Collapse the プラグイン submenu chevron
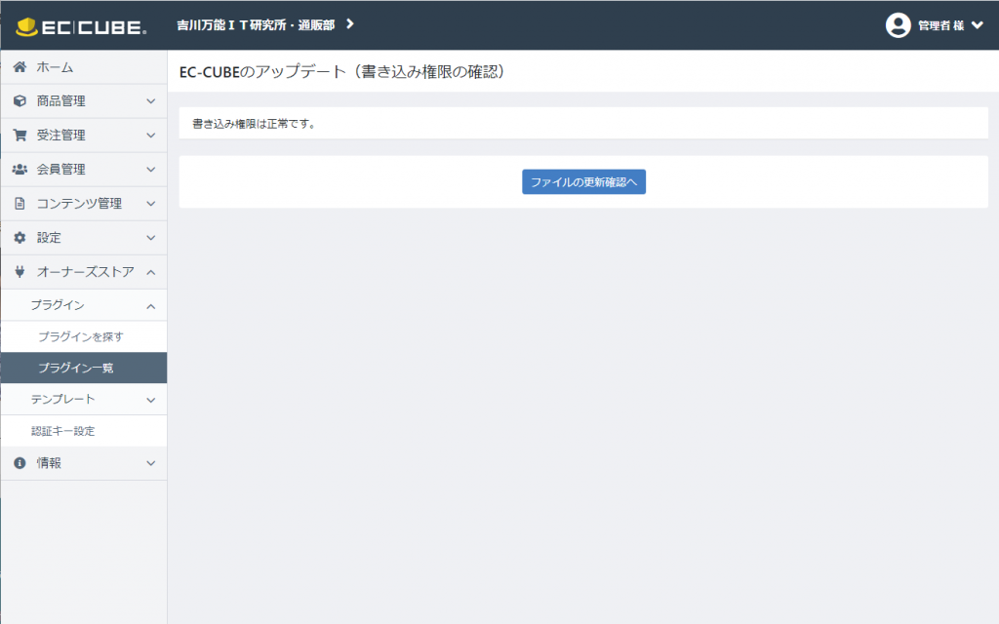Image resolution: width=999 pixels, height=624 pixels. 150,306
